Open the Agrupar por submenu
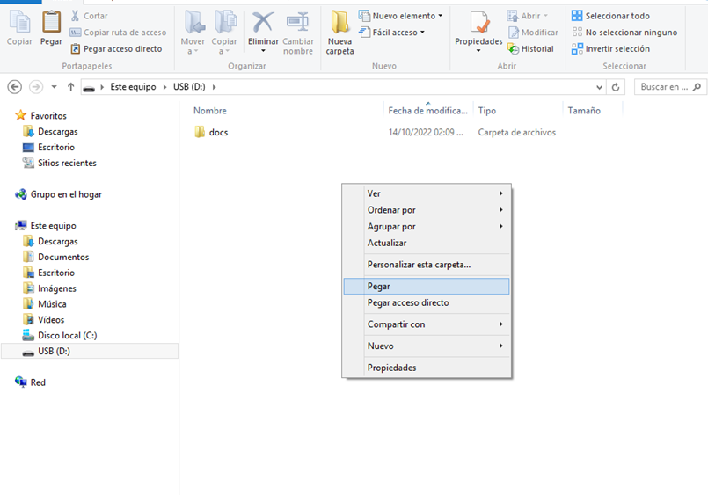This screenshot has width=708, height=495. coord(427,227)
